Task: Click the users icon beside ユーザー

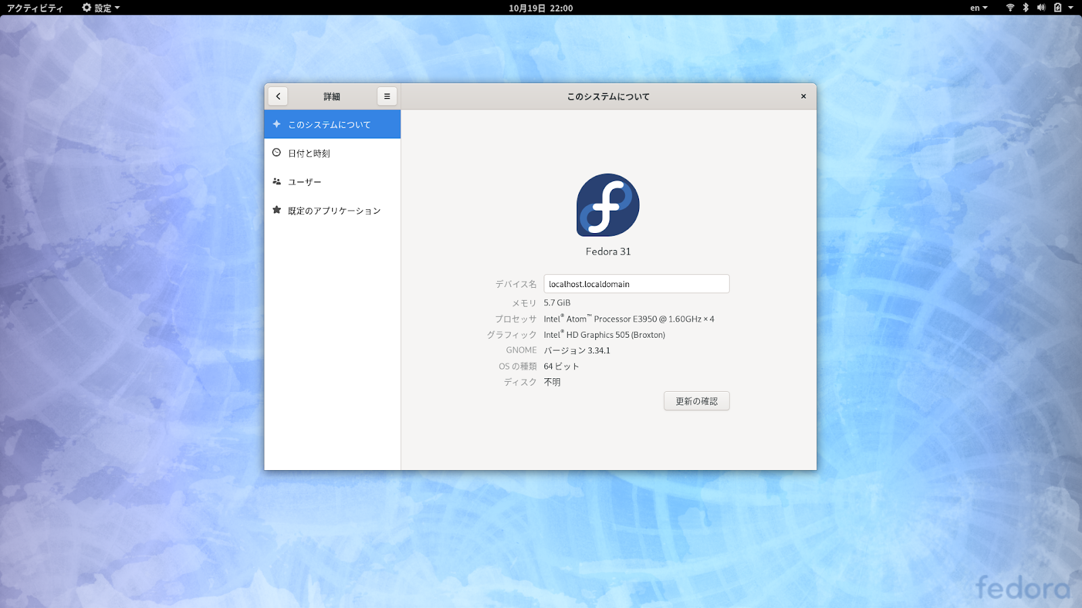Action: (277, 182)
